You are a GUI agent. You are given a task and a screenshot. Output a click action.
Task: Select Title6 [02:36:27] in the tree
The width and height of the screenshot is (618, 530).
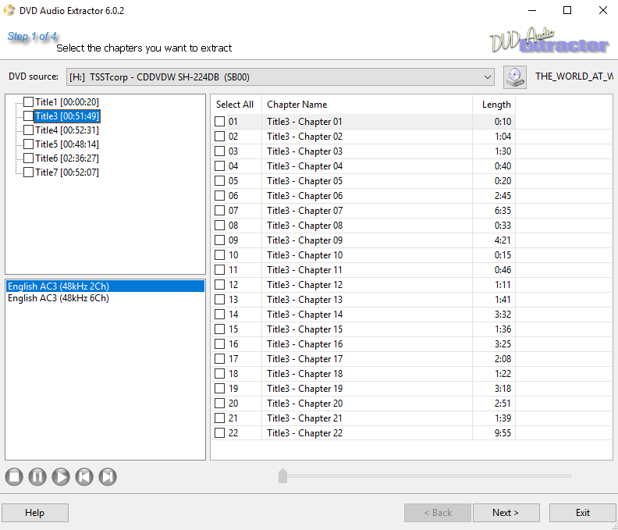[66, 158]
